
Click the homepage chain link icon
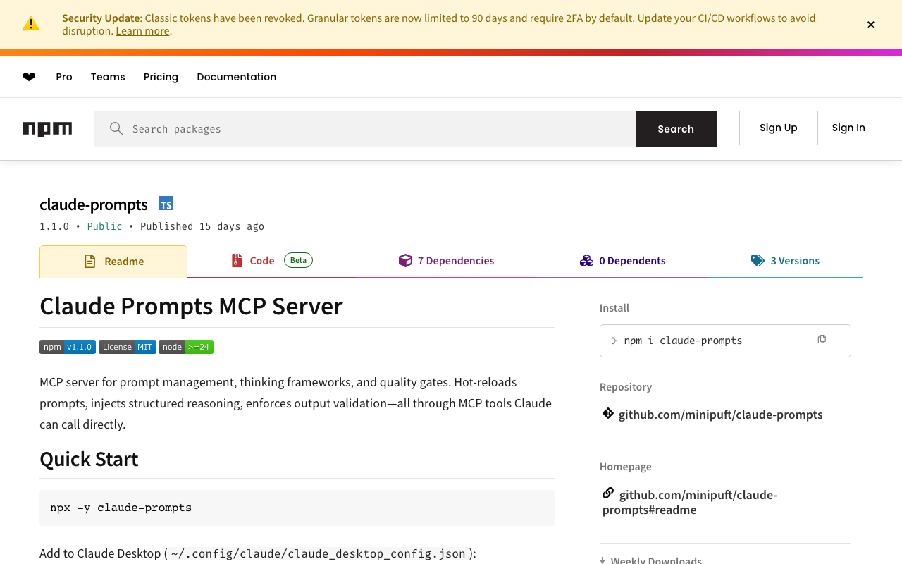(x=608, y=493)
